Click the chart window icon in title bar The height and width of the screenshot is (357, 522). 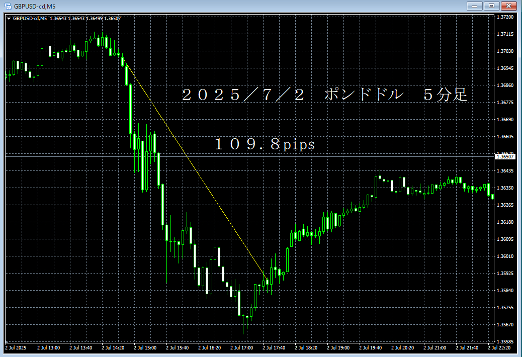click(8, 7)
